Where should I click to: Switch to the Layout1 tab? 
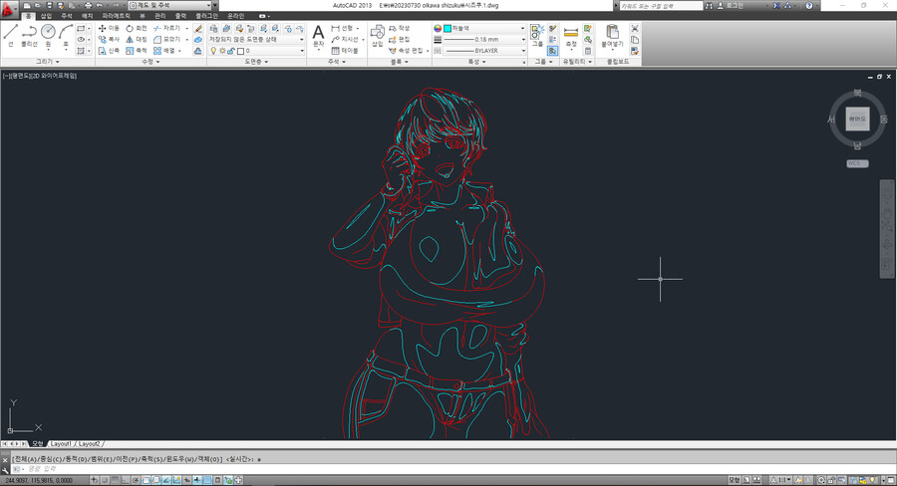[x=61, y=443]
